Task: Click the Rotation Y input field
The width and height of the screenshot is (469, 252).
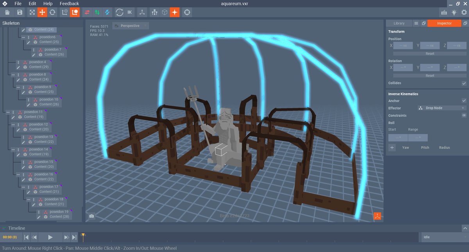Action: pos(430,68)
